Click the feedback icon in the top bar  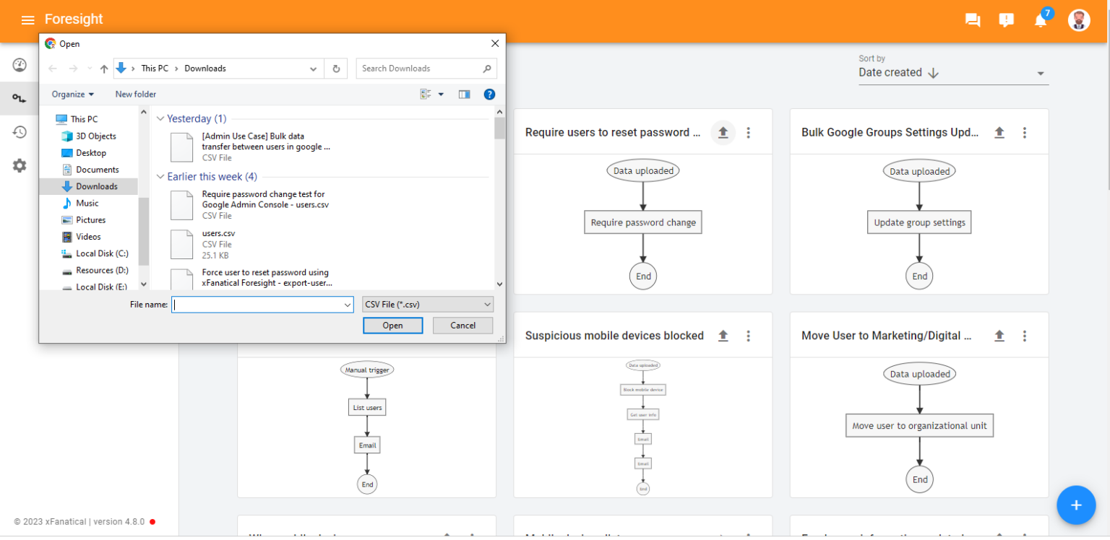coord(1006,20)
